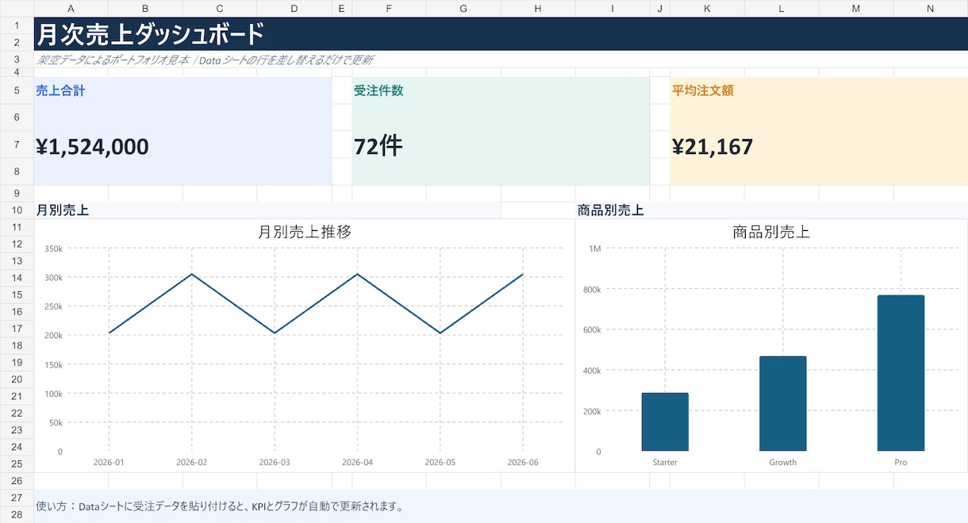Click the Pro axis label
Viewport: 968px width, 523px height.
click(x=901, y=462)
